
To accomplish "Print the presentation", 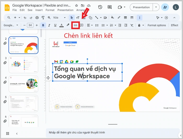I will 37,18.
